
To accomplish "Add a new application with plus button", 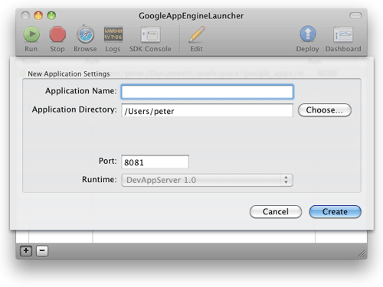I will coord(26,251).
